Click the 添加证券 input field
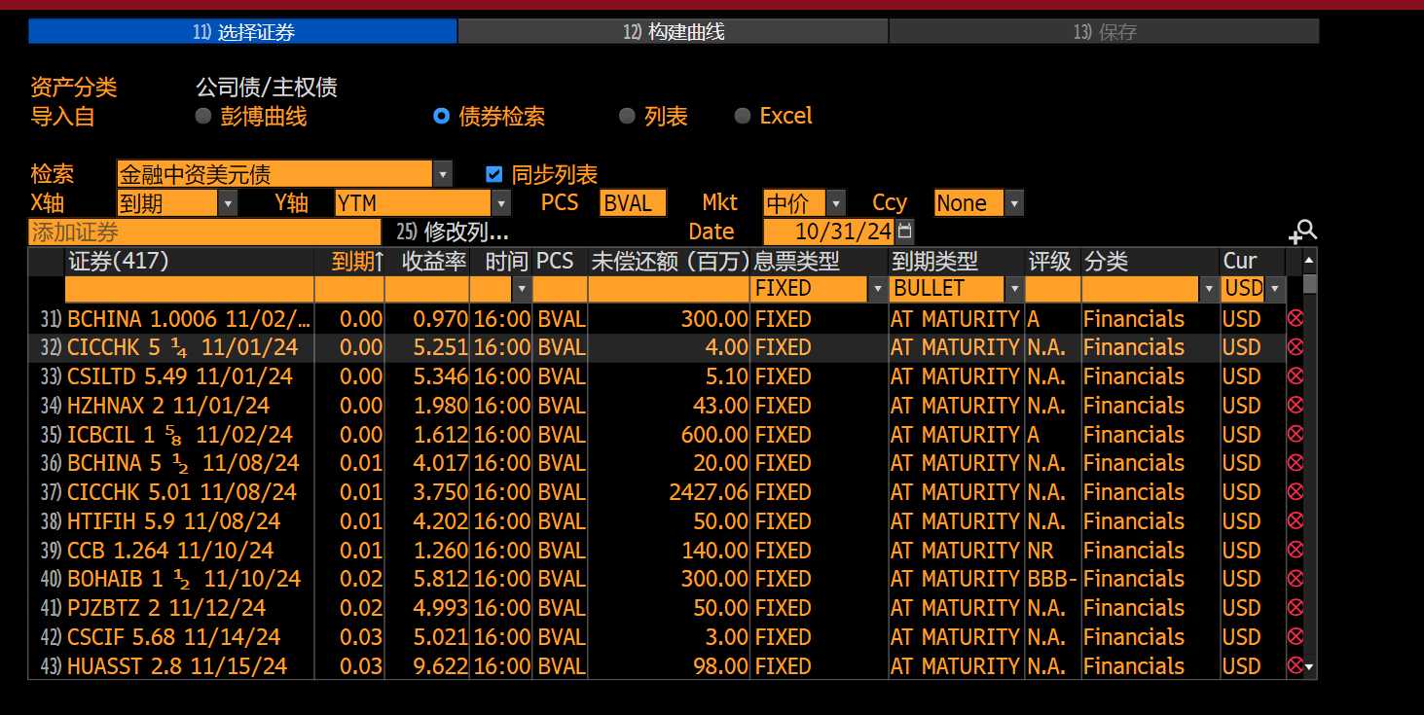1424x715 pixels. coord(204,232)
